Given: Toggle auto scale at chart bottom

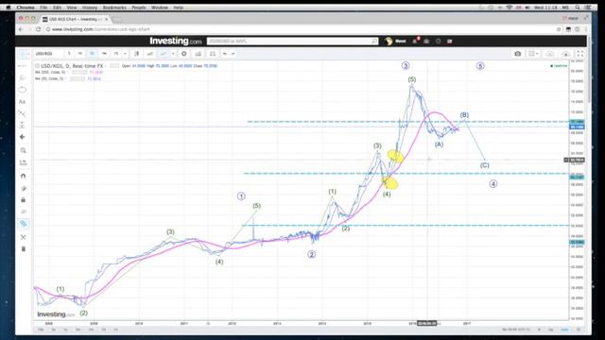Looking at the screenshot, I should (564, 330).
